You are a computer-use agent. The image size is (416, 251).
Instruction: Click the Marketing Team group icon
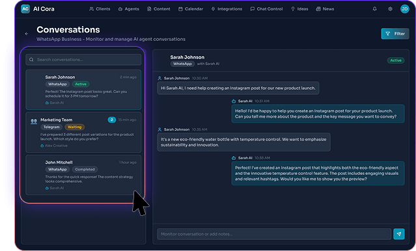[34, 122]
